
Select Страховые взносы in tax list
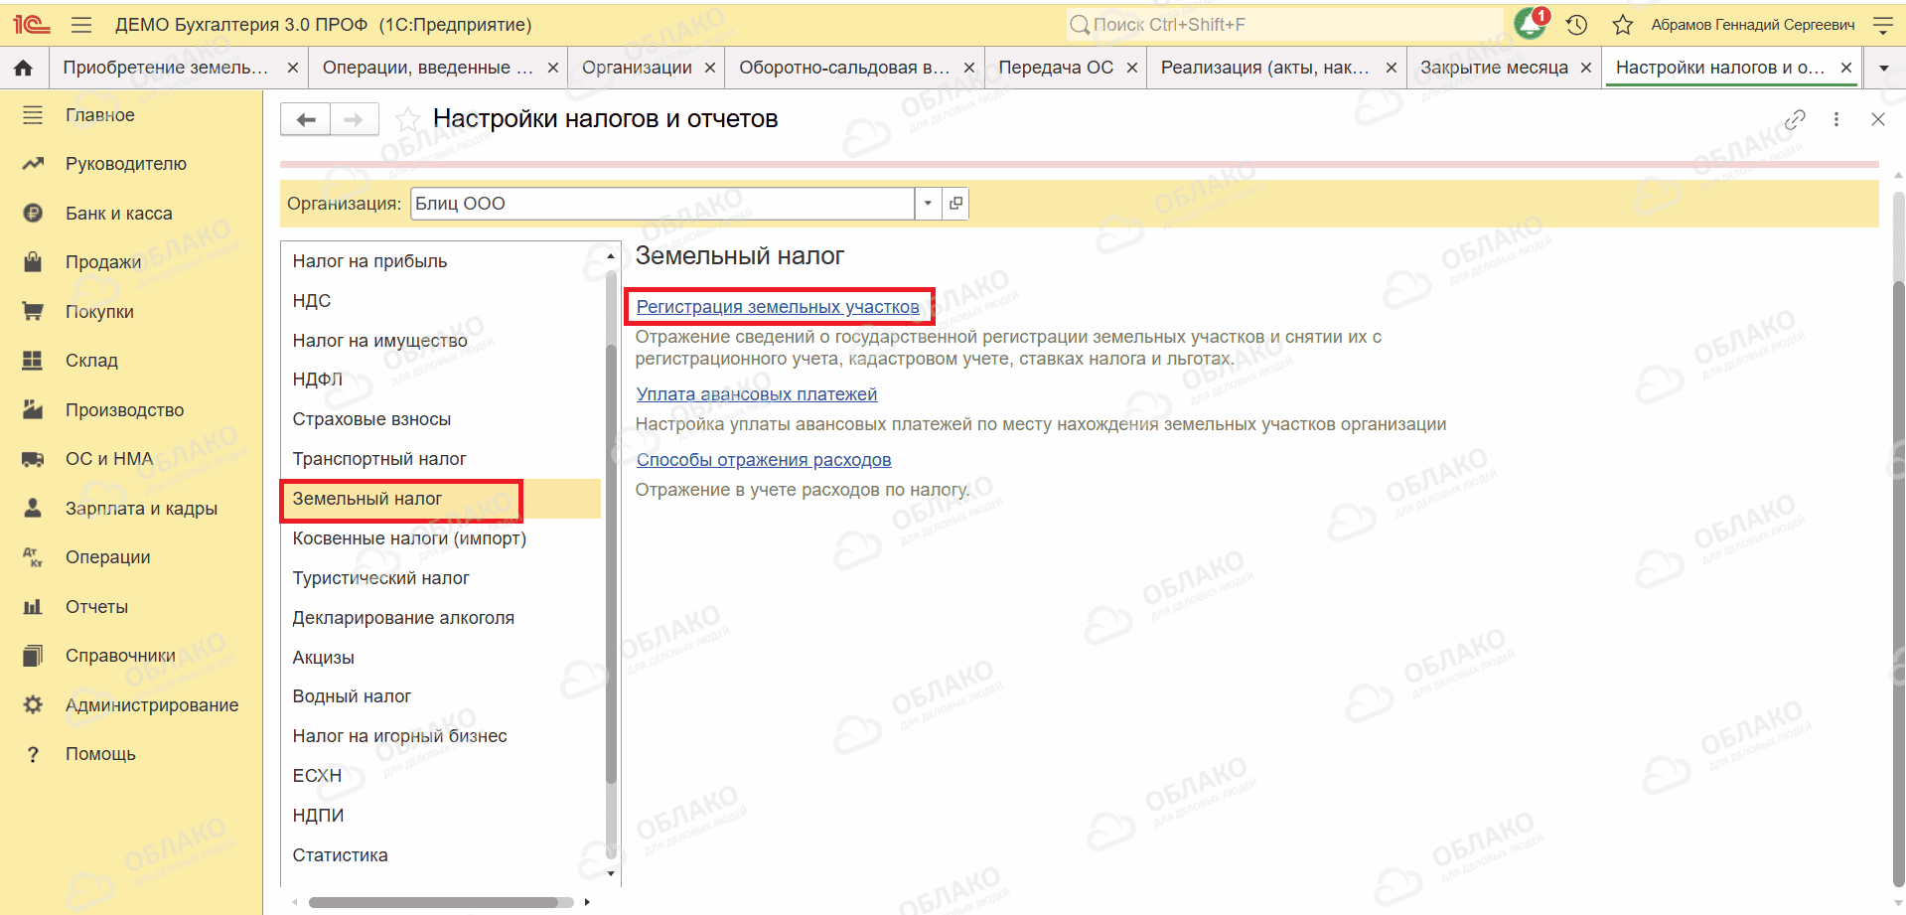pos(442,419)
